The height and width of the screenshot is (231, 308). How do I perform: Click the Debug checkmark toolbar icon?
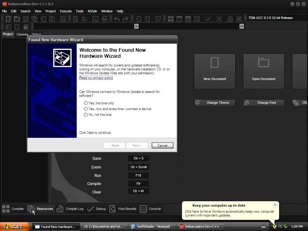208,19
